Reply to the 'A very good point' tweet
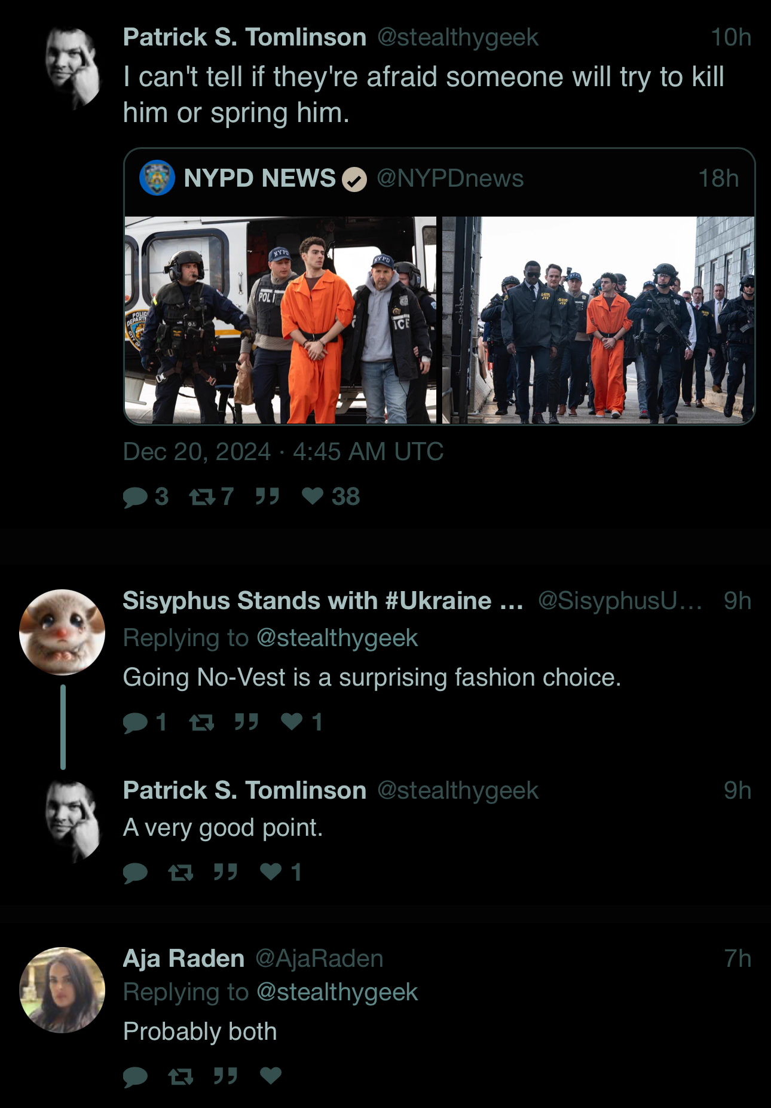Viewport: 771px width, 1108px height. (x=136, y=873)
